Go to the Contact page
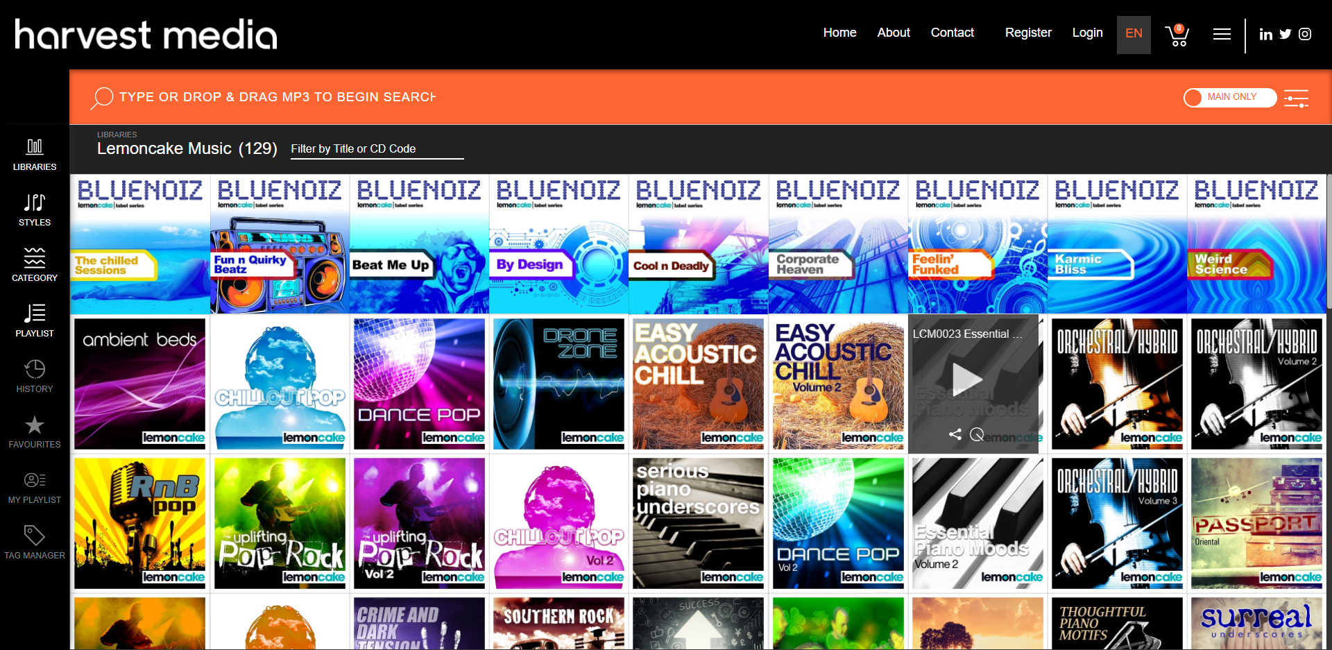This screenshot has height=650, width=1332. pos(952,33)
